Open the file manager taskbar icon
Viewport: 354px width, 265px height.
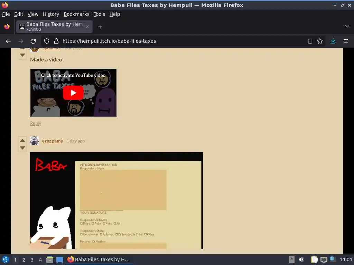(50, 259)
